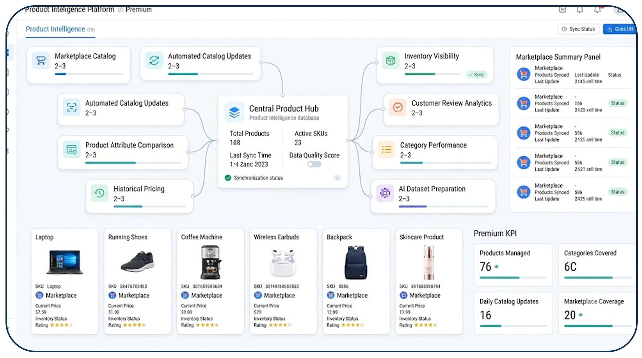Click the Historical Pricing clock icon
The image size is (642, 358).
[x=100, y=193]
